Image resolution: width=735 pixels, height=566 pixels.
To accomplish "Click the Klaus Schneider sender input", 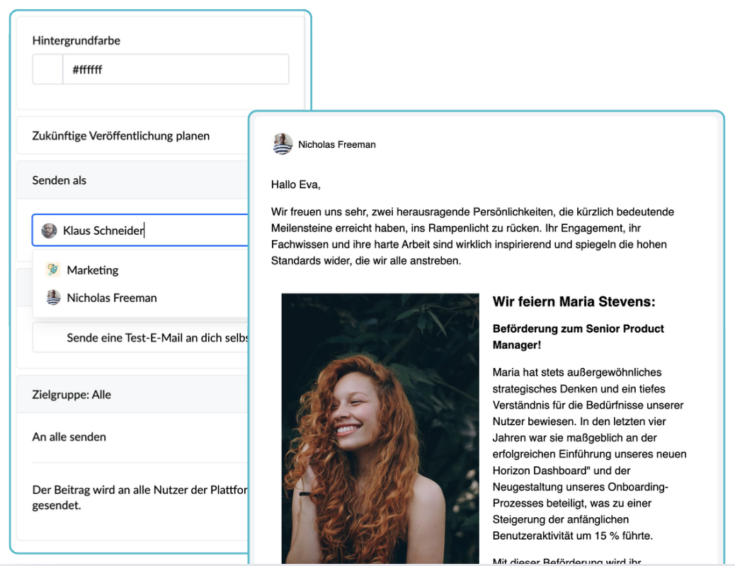I will 140,230.
